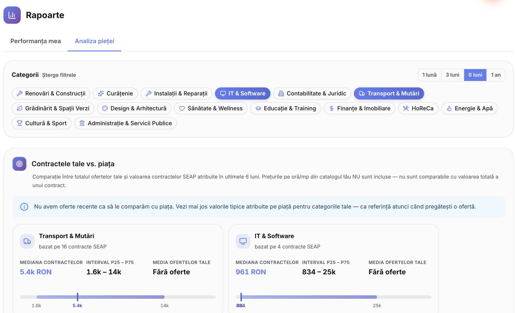Click the flame icon in Energie & Apă
The height and width of the screenshot is (313, 516).
(449, 109)
